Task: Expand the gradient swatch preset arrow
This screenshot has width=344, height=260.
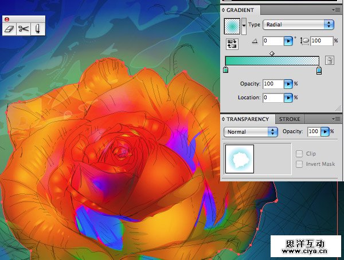Action: pyautogui.click(x=245, y=25)
